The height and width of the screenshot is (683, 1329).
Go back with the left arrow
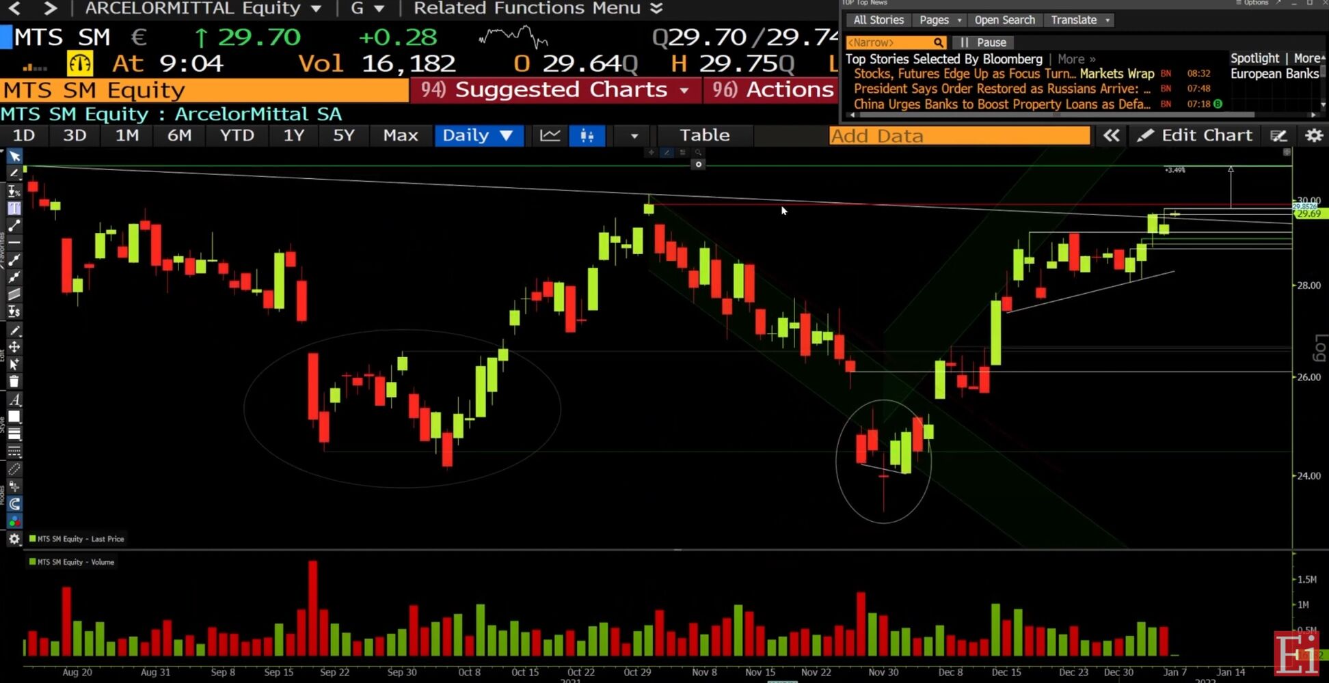point(14,8)
